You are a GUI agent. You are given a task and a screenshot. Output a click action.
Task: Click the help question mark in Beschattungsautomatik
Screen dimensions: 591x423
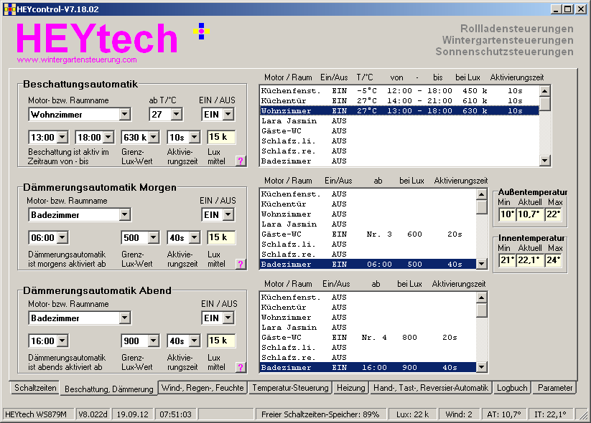click(x=241, y=161)
